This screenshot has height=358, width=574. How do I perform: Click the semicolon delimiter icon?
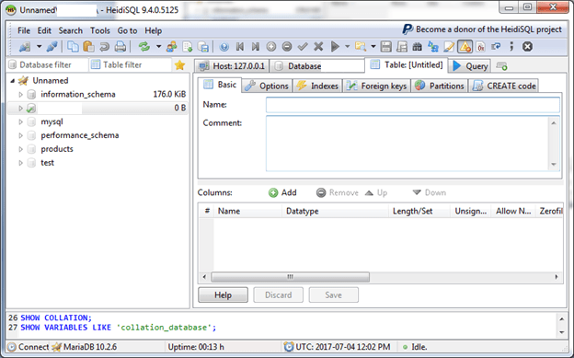pyautogui.click(x=511, y=47)
